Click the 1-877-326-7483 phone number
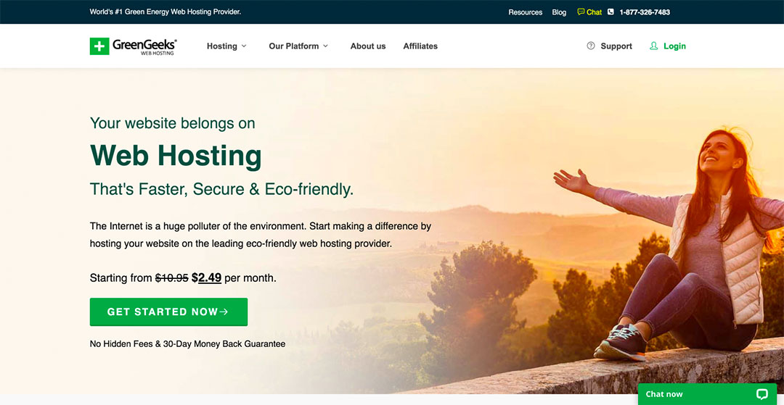The image size is (784, 405). [645, 12]
